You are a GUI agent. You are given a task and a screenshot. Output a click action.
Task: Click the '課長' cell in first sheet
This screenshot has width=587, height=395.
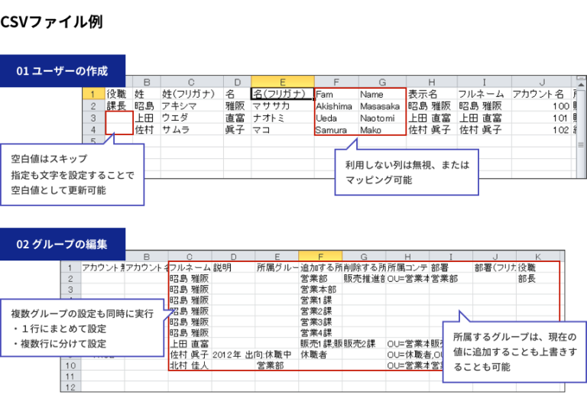[x=118, y=106]
